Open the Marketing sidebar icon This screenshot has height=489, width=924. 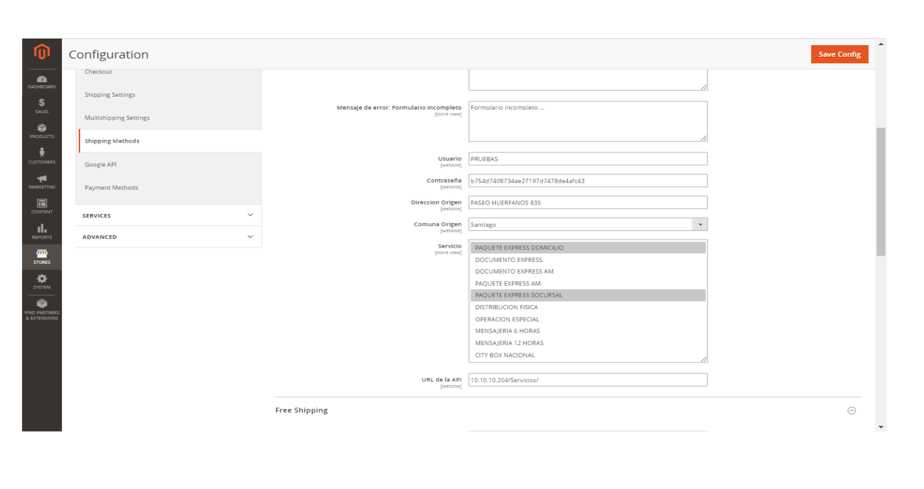pyautogui.click(x=42, y=181)
